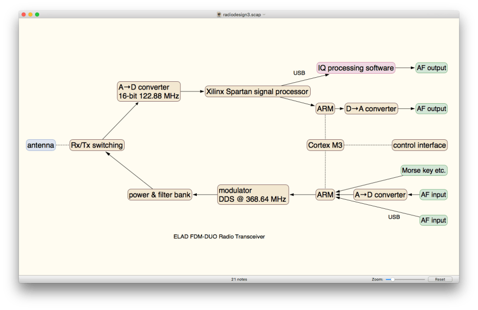
Task: Select the Morse key etc. note
Action: 424,170
